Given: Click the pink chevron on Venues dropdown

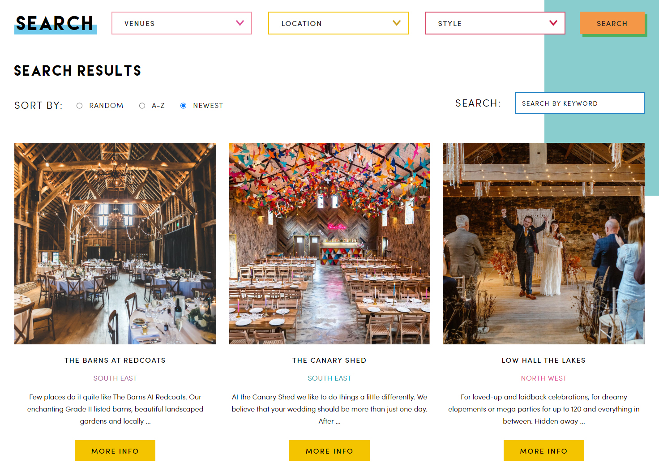Looking at the screenshot, I should click(x=240, y=23).
